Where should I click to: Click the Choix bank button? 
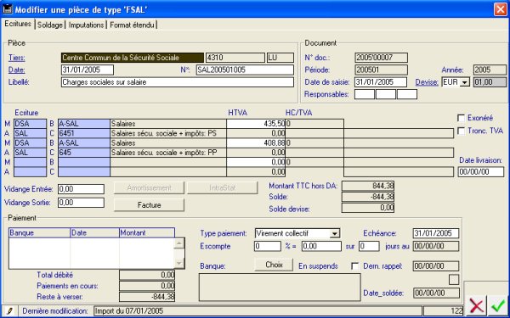click(274, 265)
